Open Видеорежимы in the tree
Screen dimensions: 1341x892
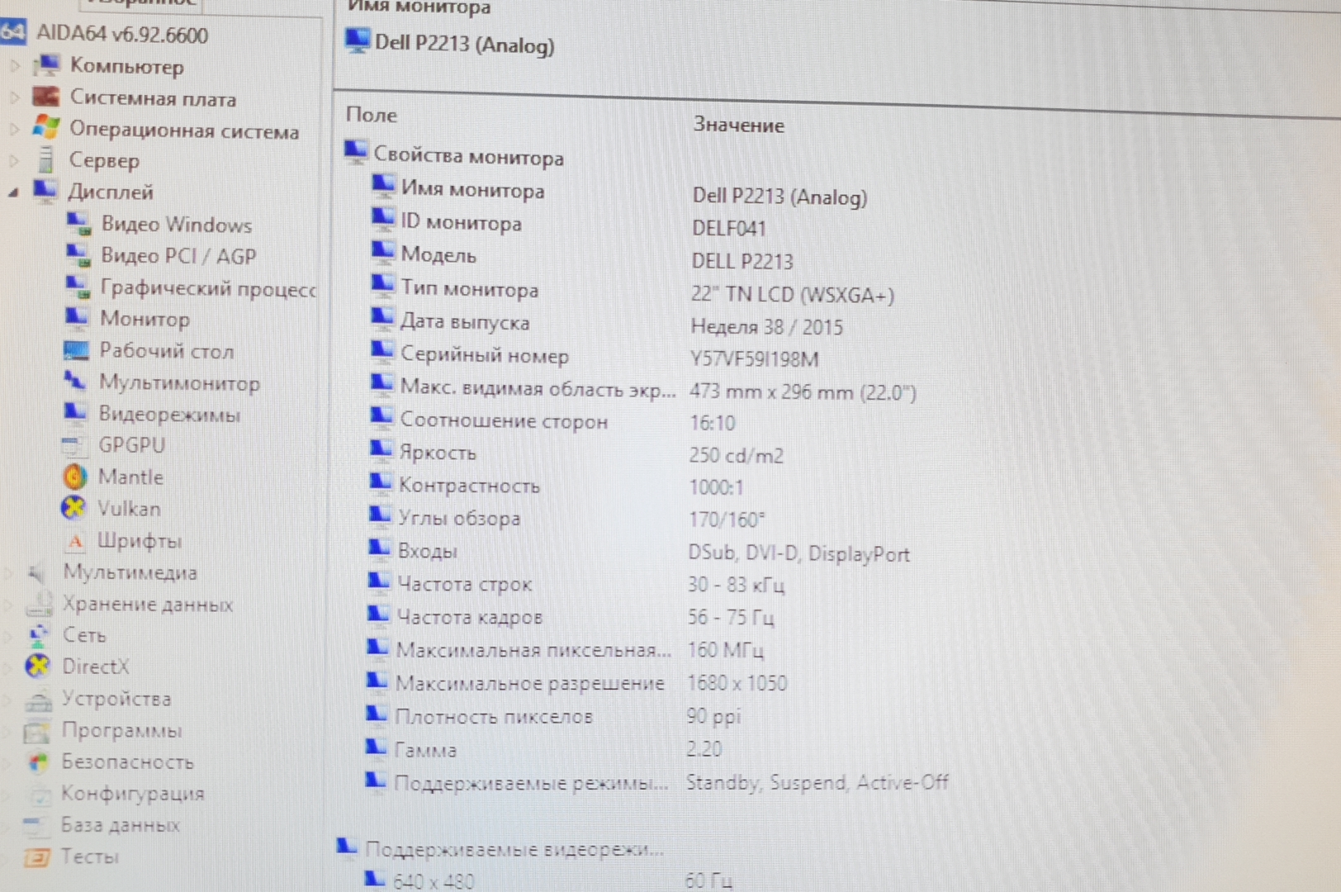pos(169,414)
